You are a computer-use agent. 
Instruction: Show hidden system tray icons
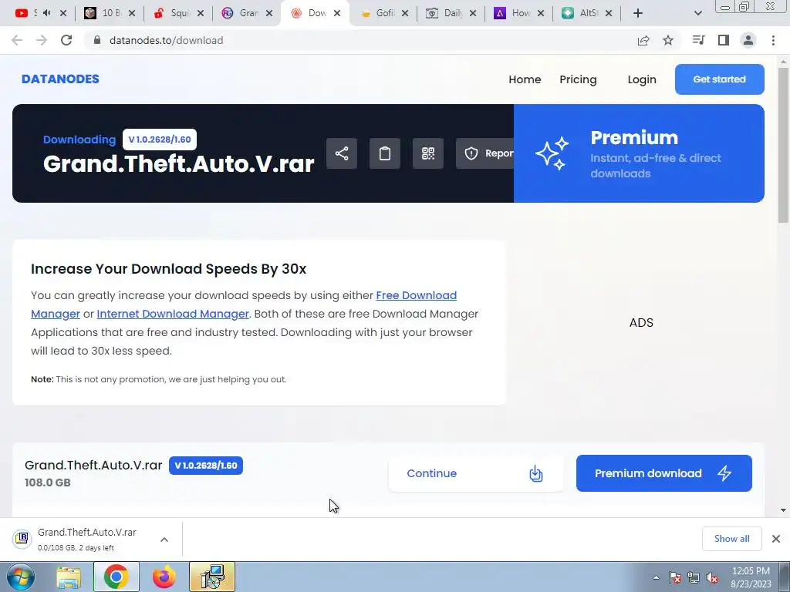click(x=656, y=577)
